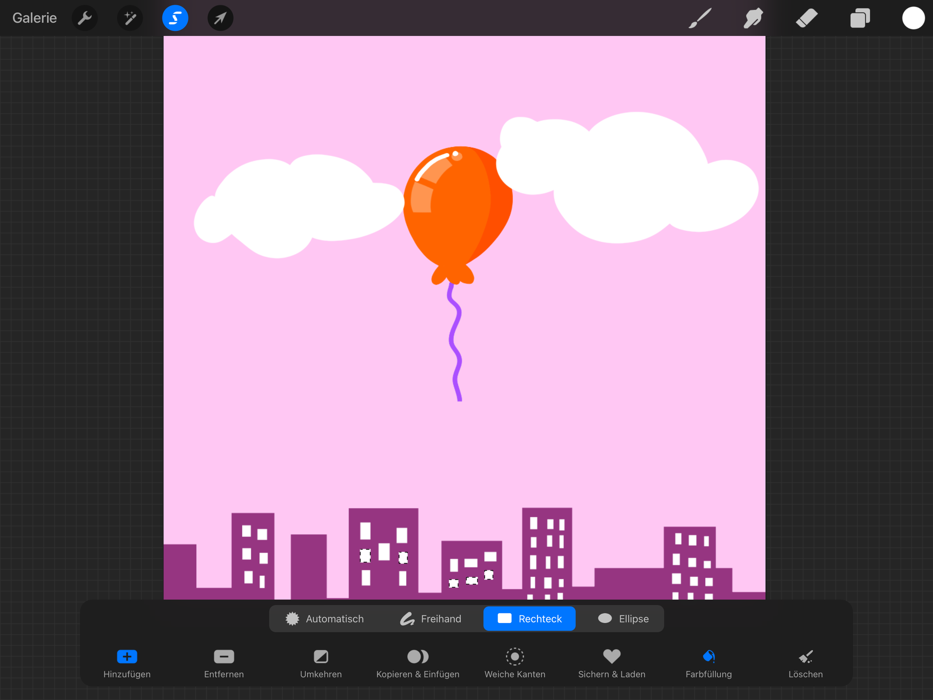Open the Layers panel
This screenshot has height=700, width=933.
pos(860,18)
